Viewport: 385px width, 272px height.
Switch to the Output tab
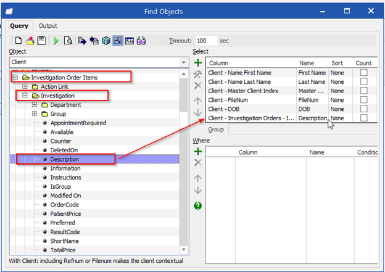coord(48,26)
